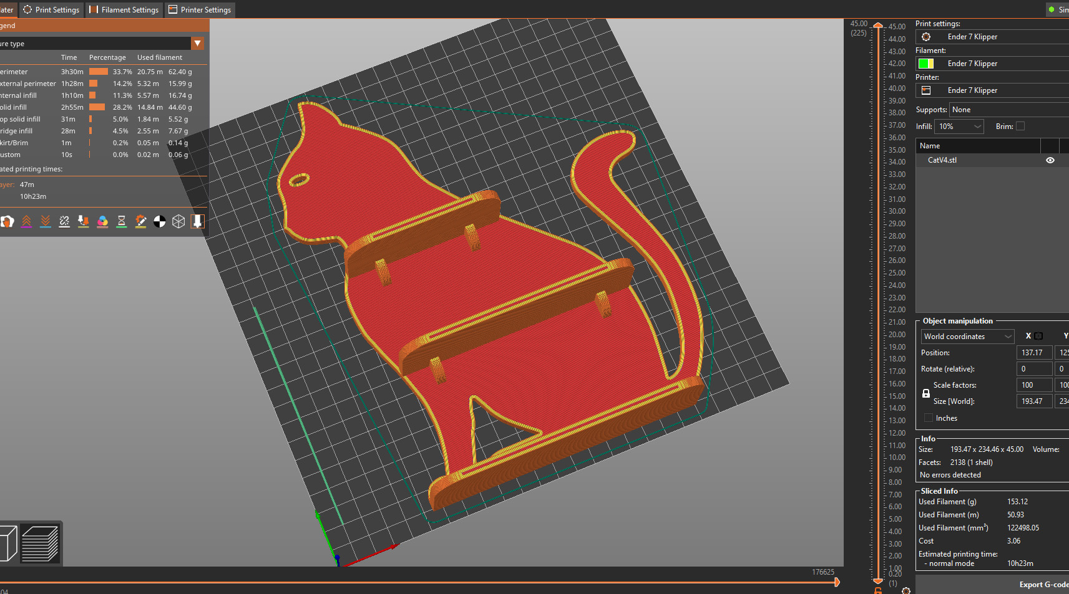Open the legend view type dropdown arrow
The width and height of the screenshot is (1069, 594).
[x=197, y=44]
